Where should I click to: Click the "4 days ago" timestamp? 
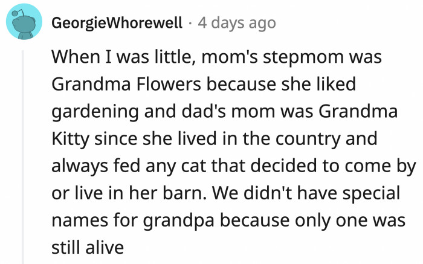coord(236,24)
